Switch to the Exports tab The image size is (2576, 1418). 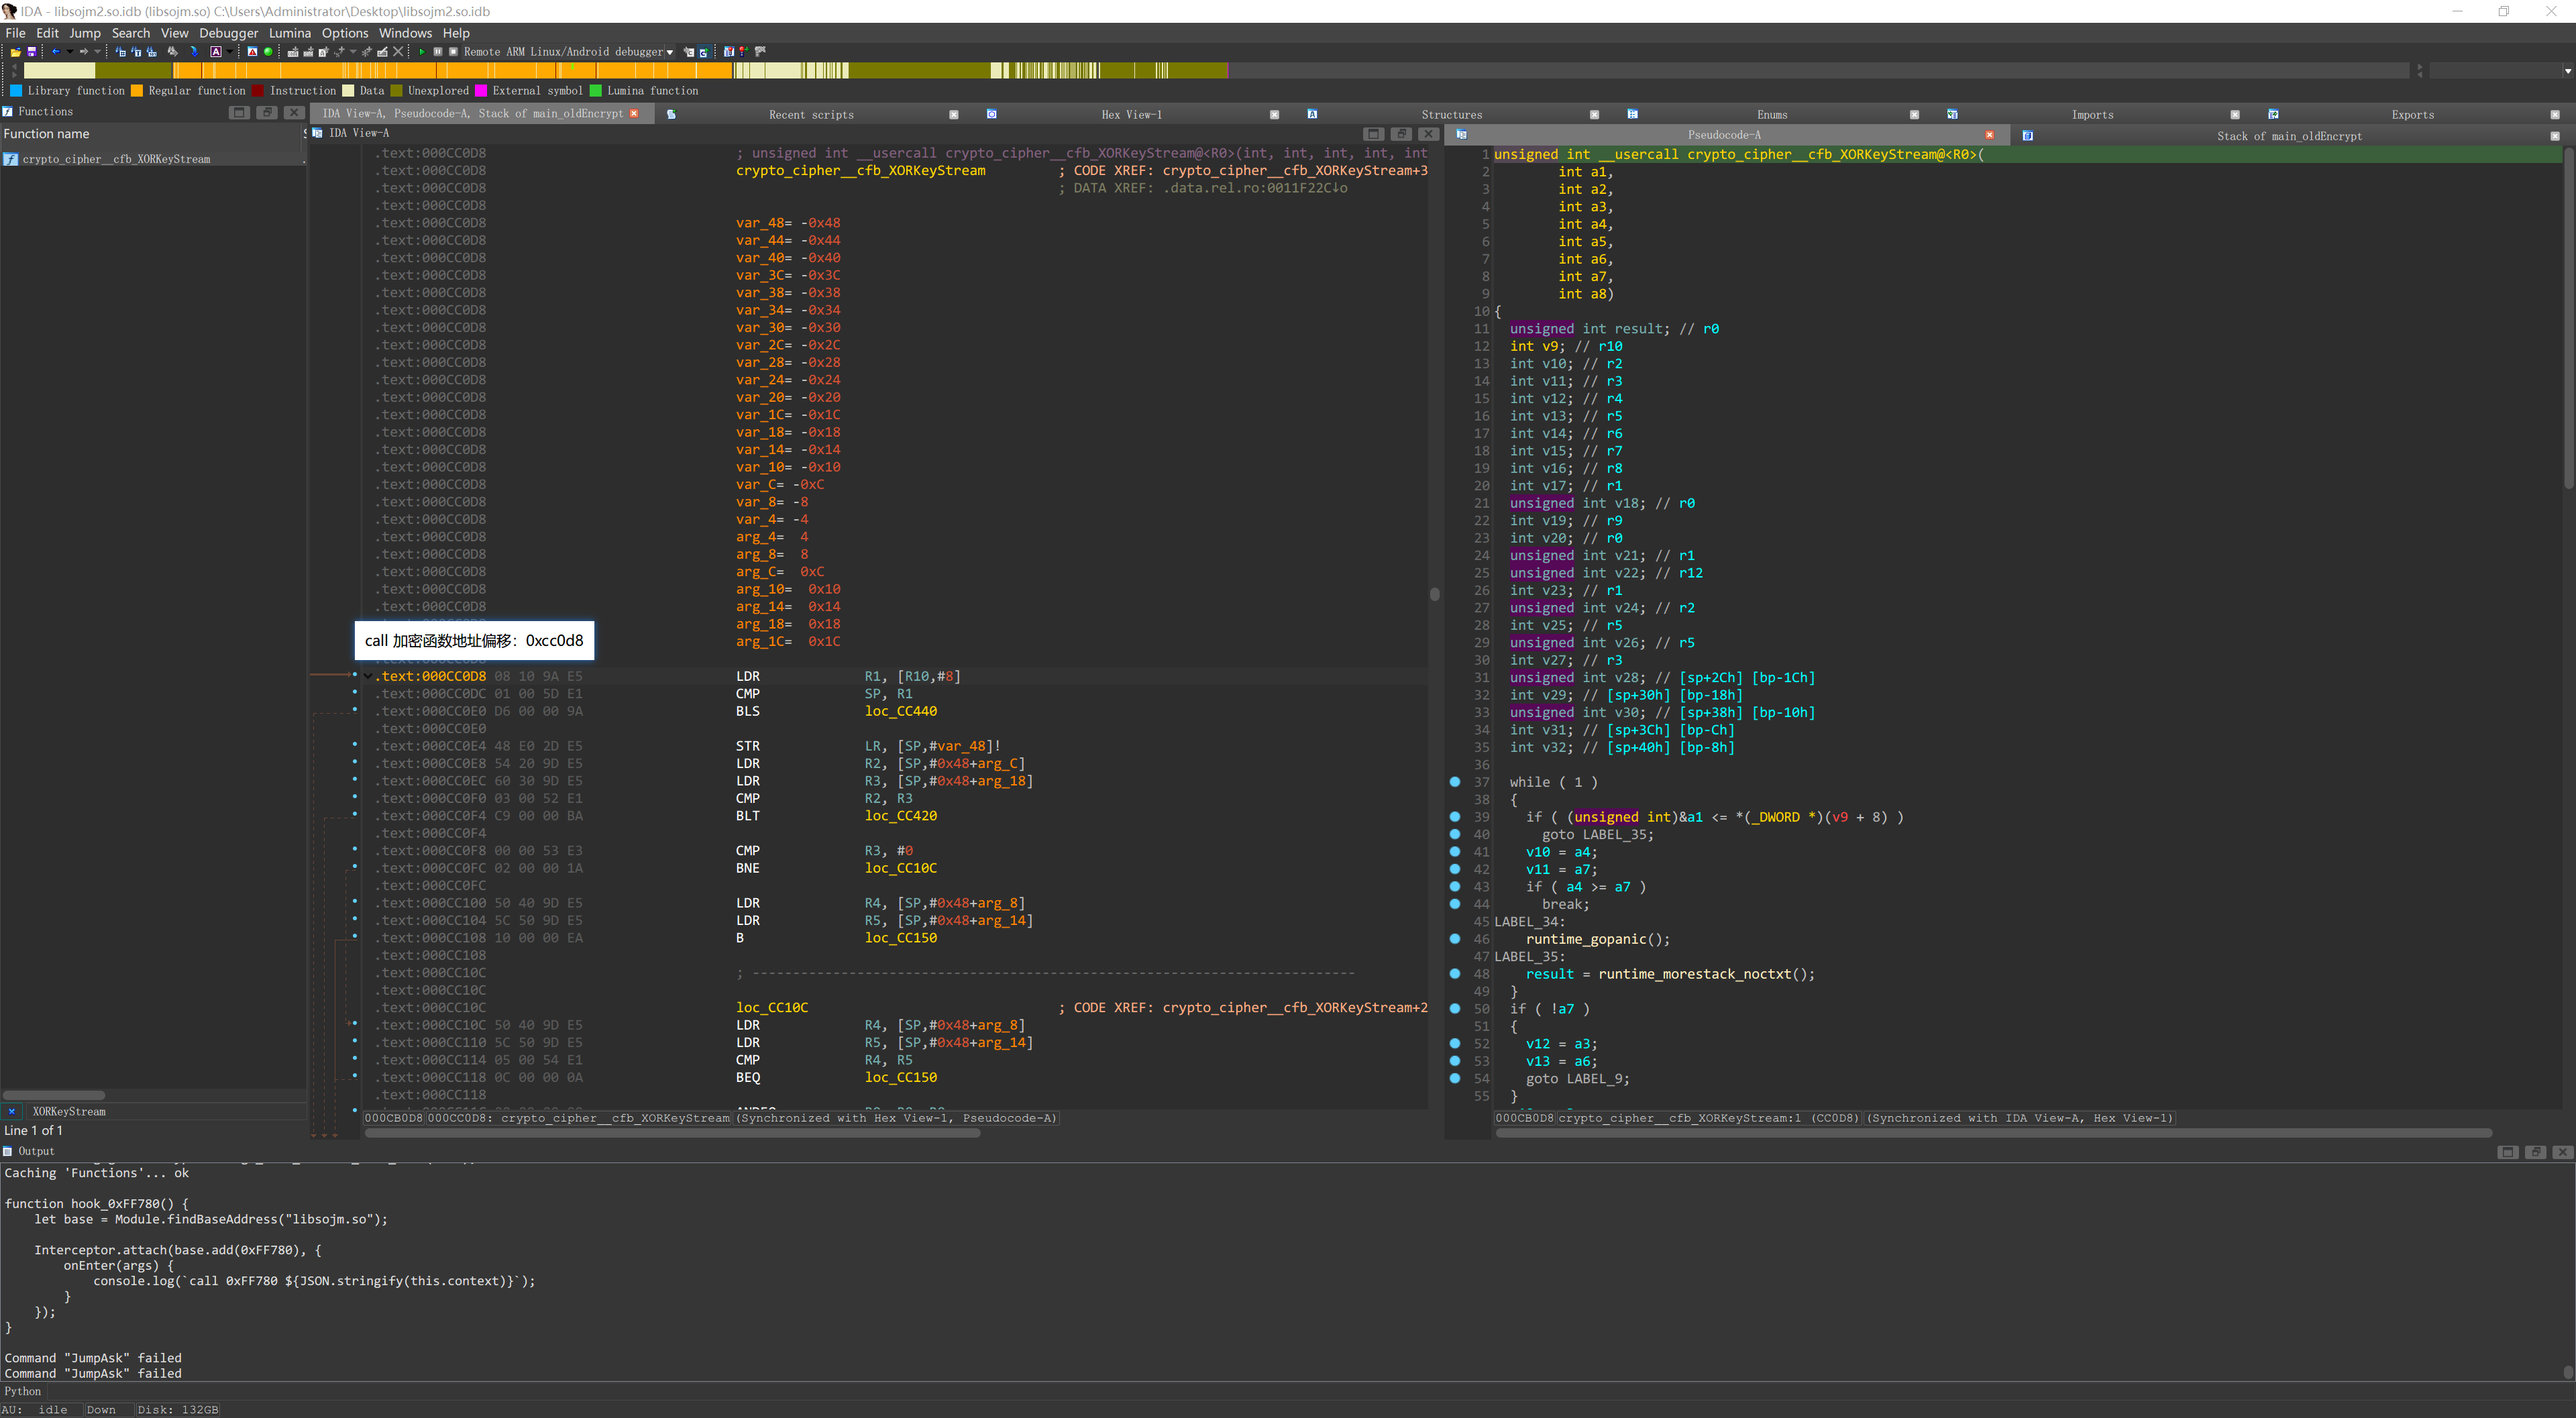(x=2412, y=115)
